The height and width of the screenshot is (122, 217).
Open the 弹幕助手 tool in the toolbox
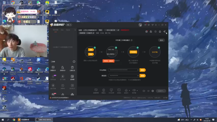click(53, 69)
